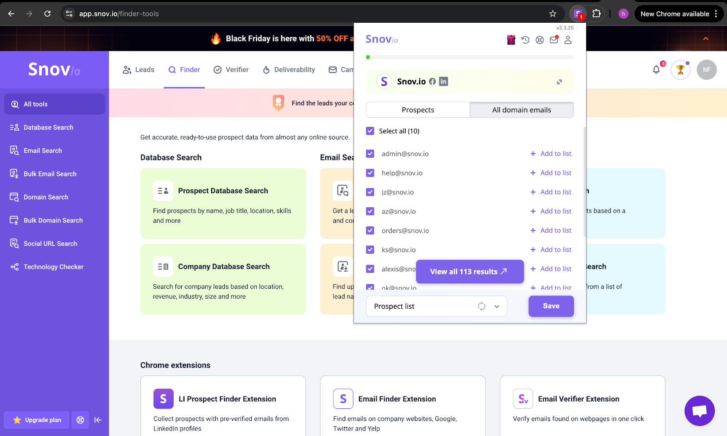Open Domain Search in sidebar
Screen dimensions: 727x436
coord(55,197)
